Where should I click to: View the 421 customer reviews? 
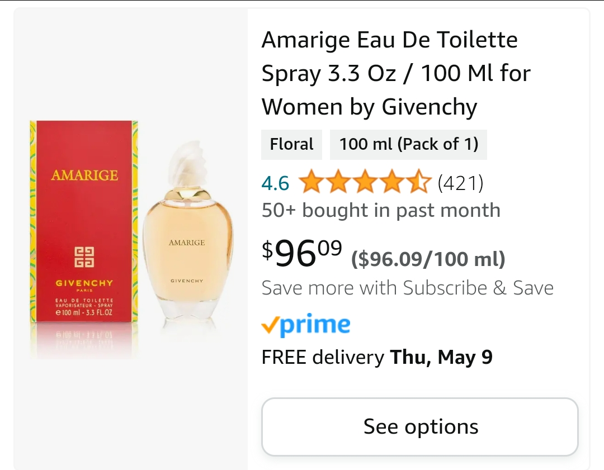pos(460,183)
